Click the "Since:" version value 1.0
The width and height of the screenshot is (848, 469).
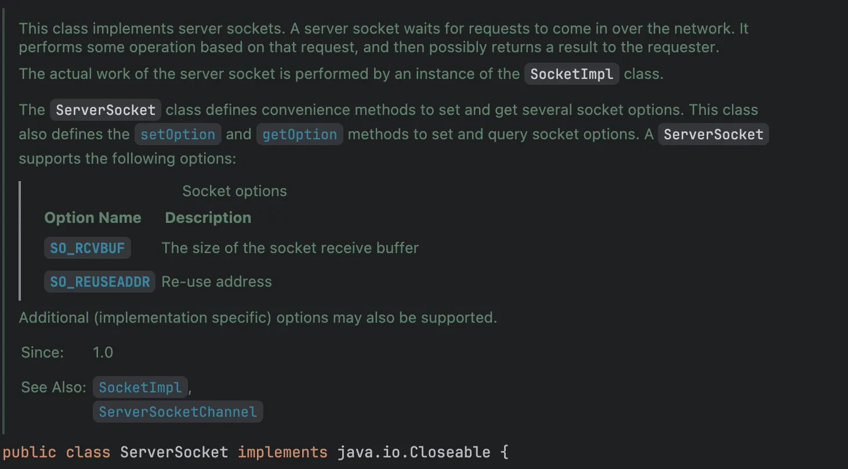pyautogui.click(x=103, y=352)
